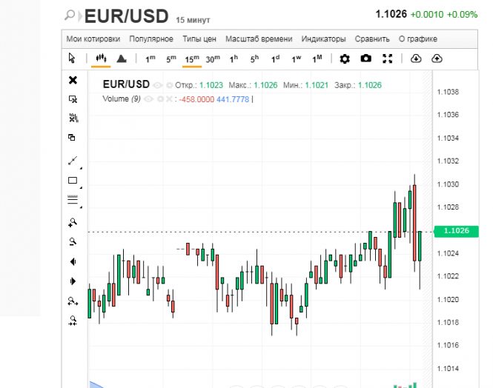
Task: Click the X icon atop the left toolbar
Action: pos(73,80)
